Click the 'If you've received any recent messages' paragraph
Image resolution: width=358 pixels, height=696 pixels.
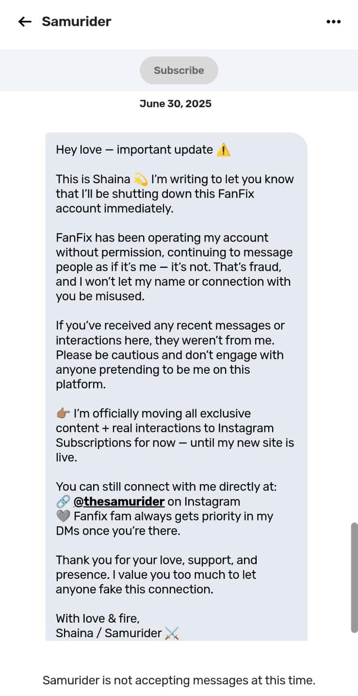pyautogui.click(x=170, y=355)
